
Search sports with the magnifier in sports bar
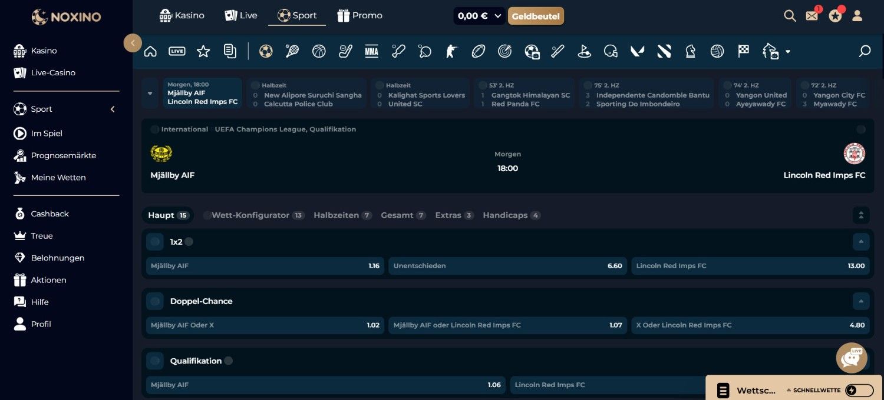[865, 52]
